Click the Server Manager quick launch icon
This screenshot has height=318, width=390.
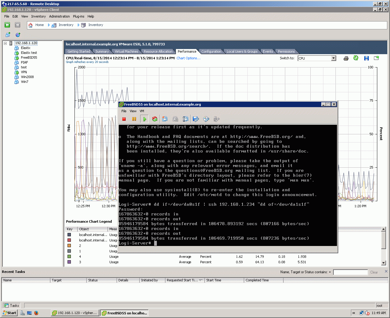pyautogui.click(x=23, y=313)
